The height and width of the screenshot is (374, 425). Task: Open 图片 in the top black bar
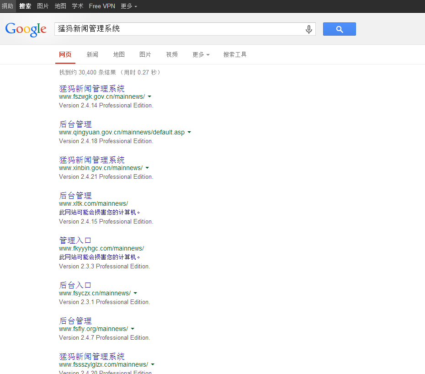click(43, 6)
